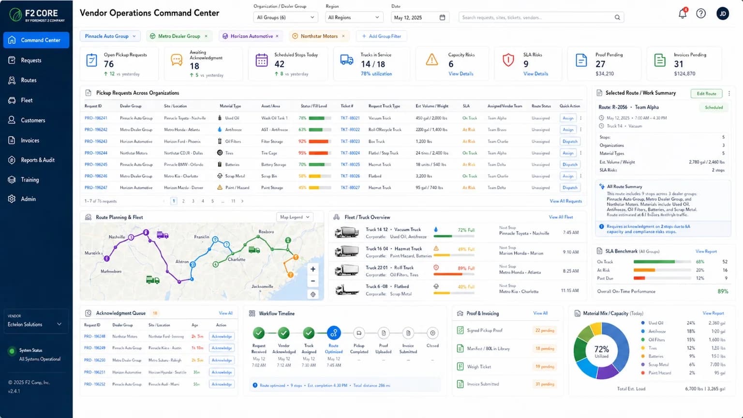The height and width of the screenshot is (418, 743).
Task: Remove the Northstar Motors filter
Action: click(343, 36)
